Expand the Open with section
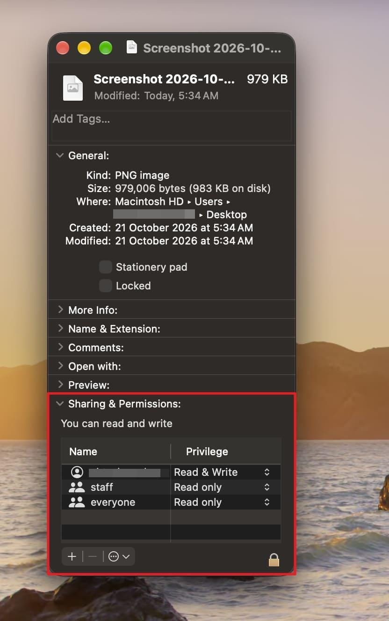389x621 pixels. pyautogui.click(x=60, y=366)
